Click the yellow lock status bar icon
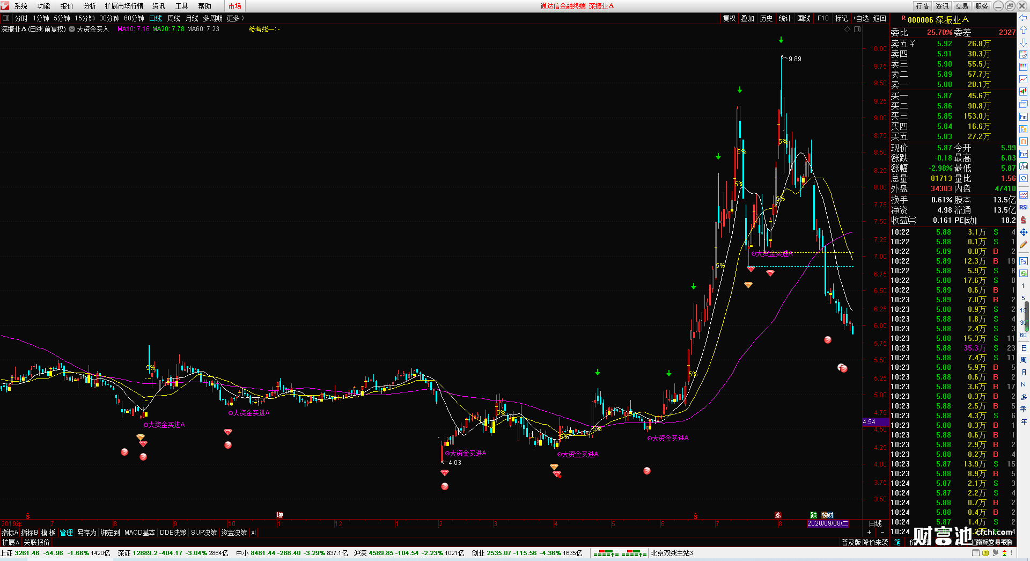1030x561 pixels. pos(985,553)
